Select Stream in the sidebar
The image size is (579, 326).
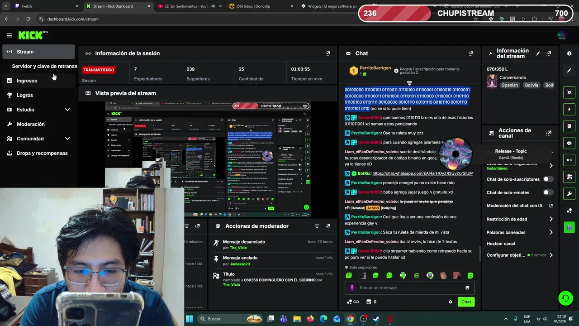tap(38, 52)
